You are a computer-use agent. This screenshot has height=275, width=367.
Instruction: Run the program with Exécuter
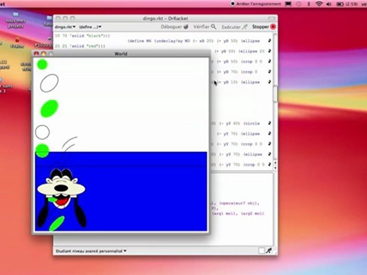[234, 27]
